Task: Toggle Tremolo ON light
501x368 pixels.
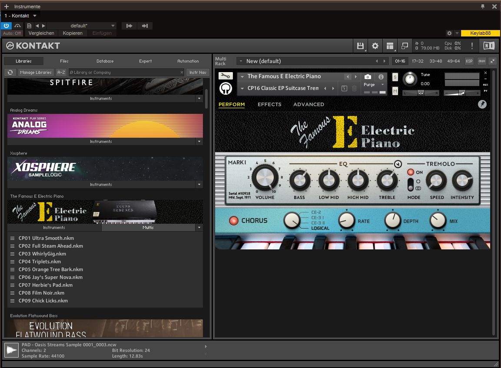Action: click(x=411, y=172)
